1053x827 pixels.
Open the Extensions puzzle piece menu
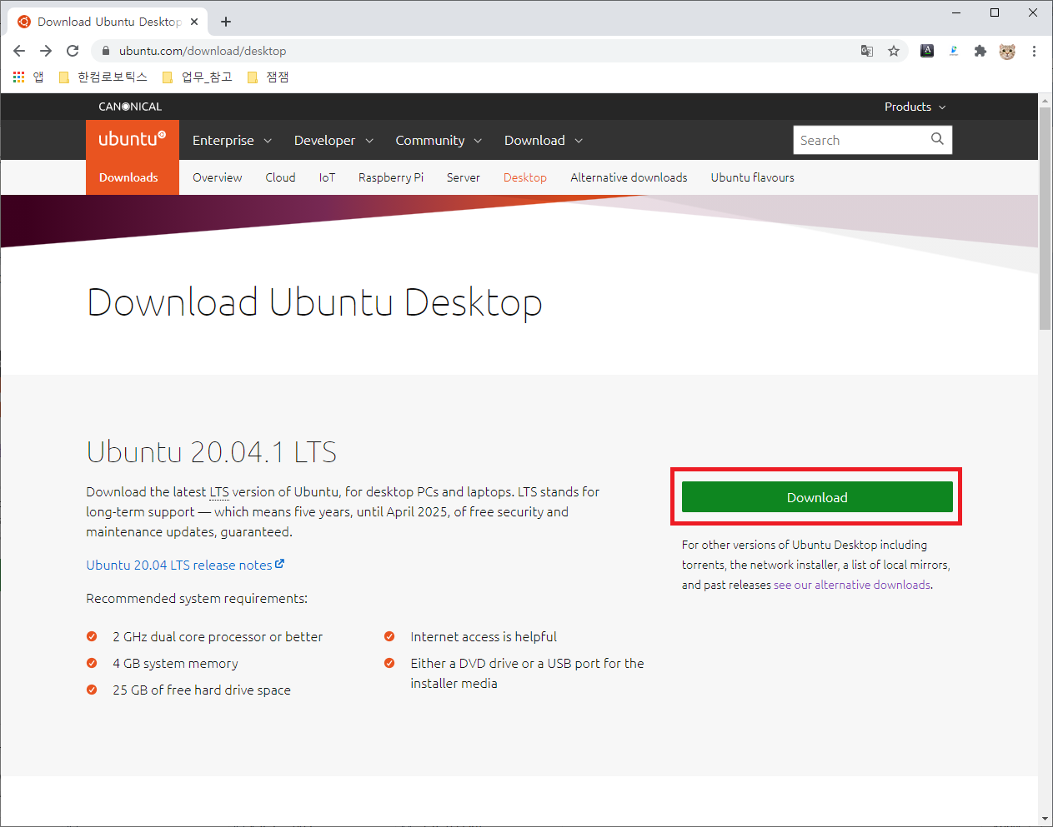(980, 51)
